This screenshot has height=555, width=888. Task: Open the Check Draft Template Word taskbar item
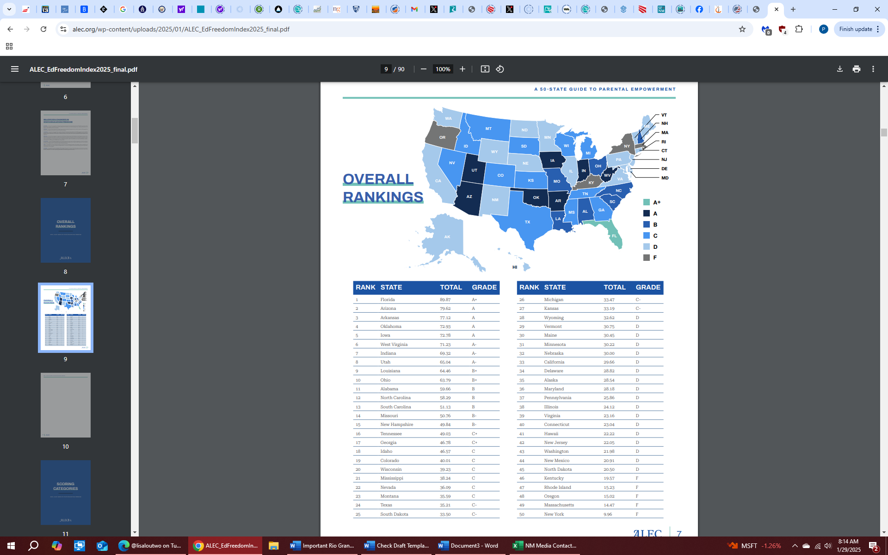(397, 546)
